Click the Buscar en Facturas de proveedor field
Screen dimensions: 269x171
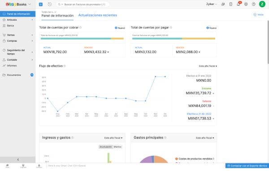click(85, 4)
